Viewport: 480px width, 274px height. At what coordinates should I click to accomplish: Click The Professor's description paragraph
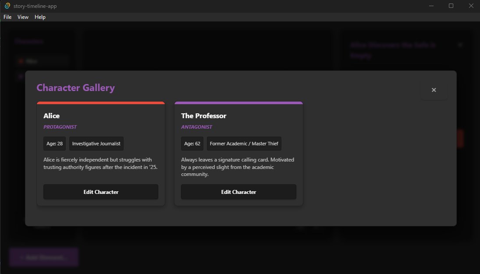(x=238, y=167)
